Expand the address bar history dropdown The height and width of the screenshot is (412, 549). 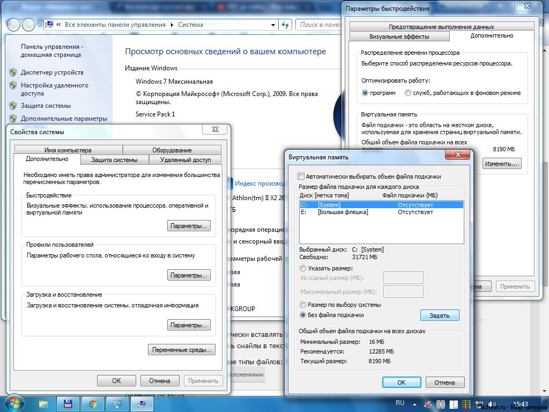point(273,25)
